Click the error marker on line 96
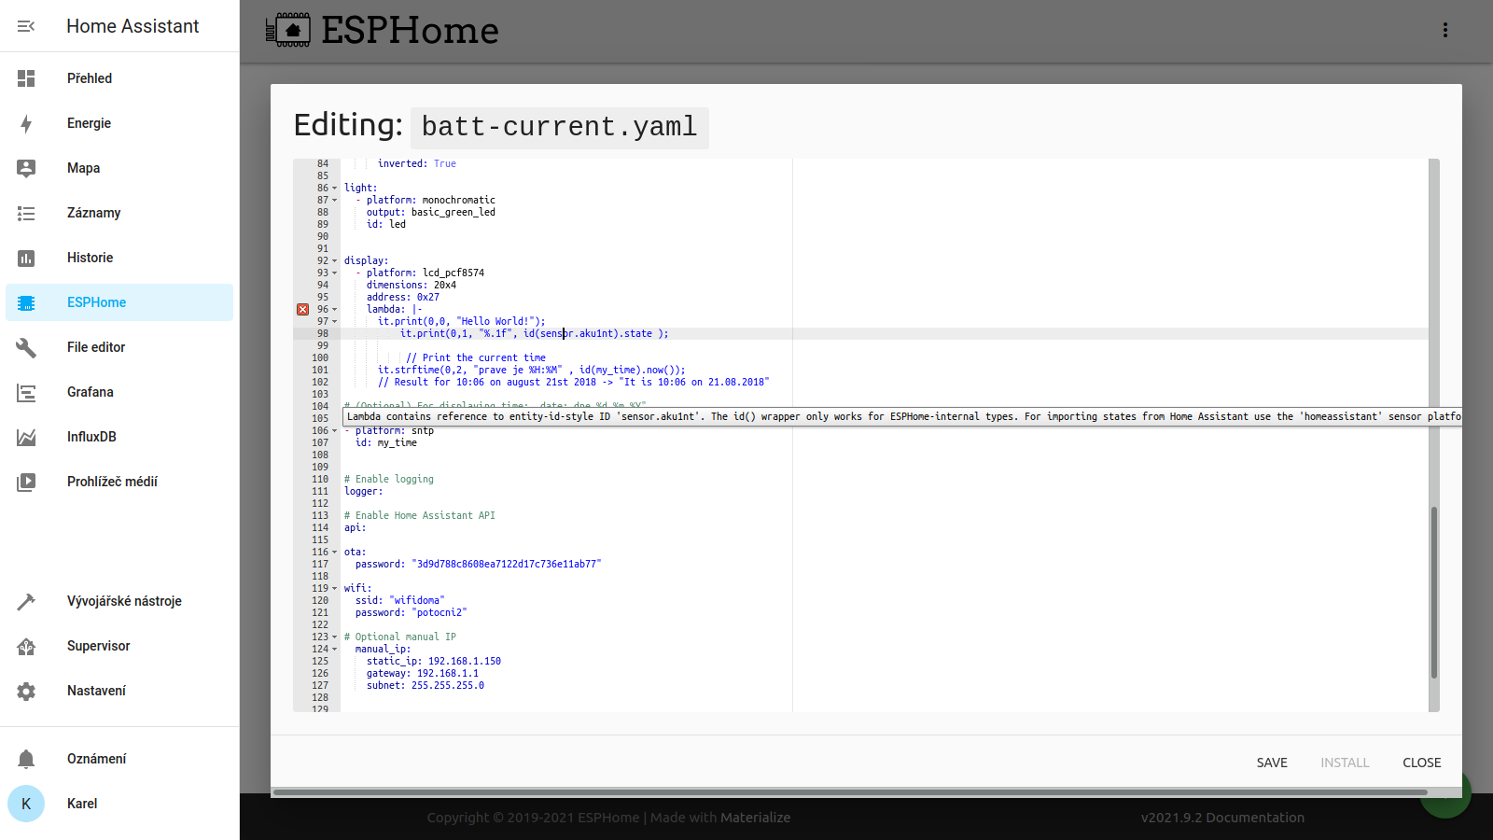The image size is (1493, 840). [302, 309]
